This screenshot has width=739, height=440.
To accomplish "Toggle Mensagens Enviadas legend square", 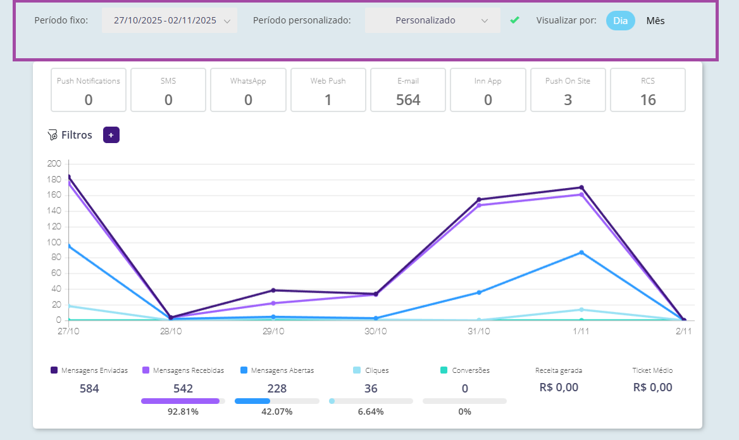I will [x=54, y=370].
